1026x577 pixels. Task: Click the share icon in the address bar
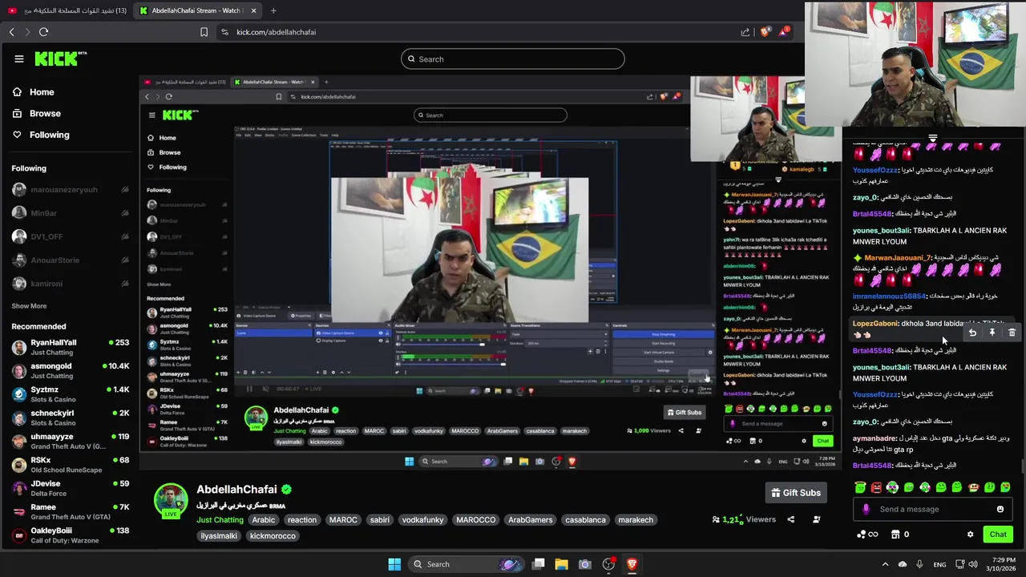(x=745, y=32)
